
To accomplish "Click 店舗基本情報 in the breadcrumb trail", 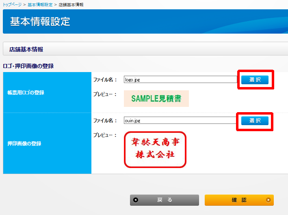I will pyautogui.click(x=71, y=4).
